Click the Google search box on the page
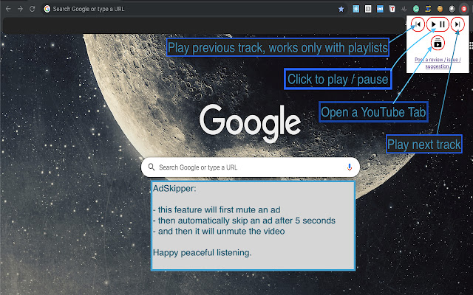 pyautogui.click(x=251, y=167)
